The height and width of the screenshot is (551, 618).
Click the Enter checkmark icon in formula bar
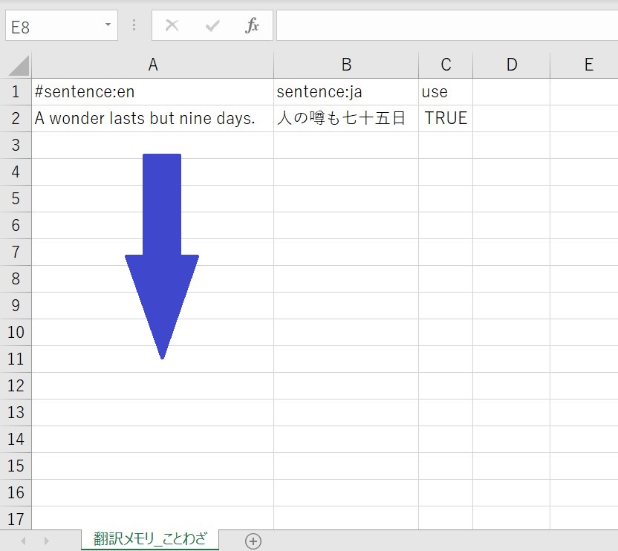click(x=212, y=26)
